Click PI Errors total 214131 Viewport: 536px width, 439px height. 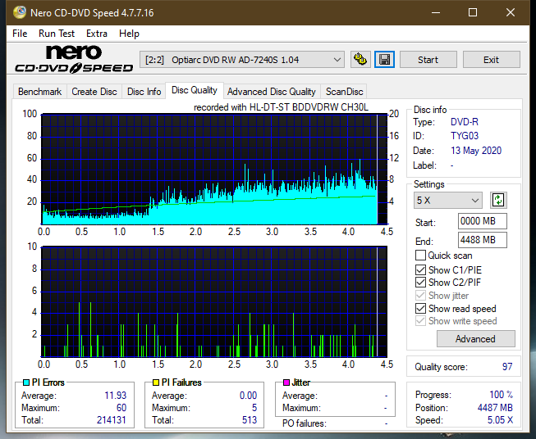[x=112, y=420]
